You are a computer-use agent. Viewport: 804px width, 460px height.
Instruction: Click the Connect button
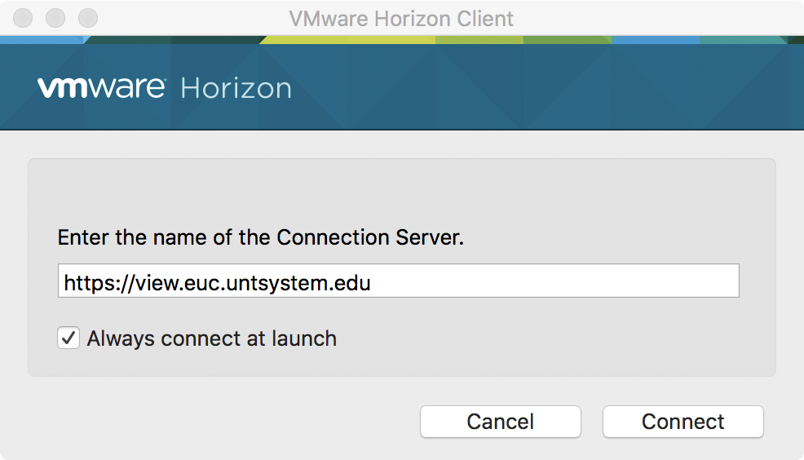683,422
